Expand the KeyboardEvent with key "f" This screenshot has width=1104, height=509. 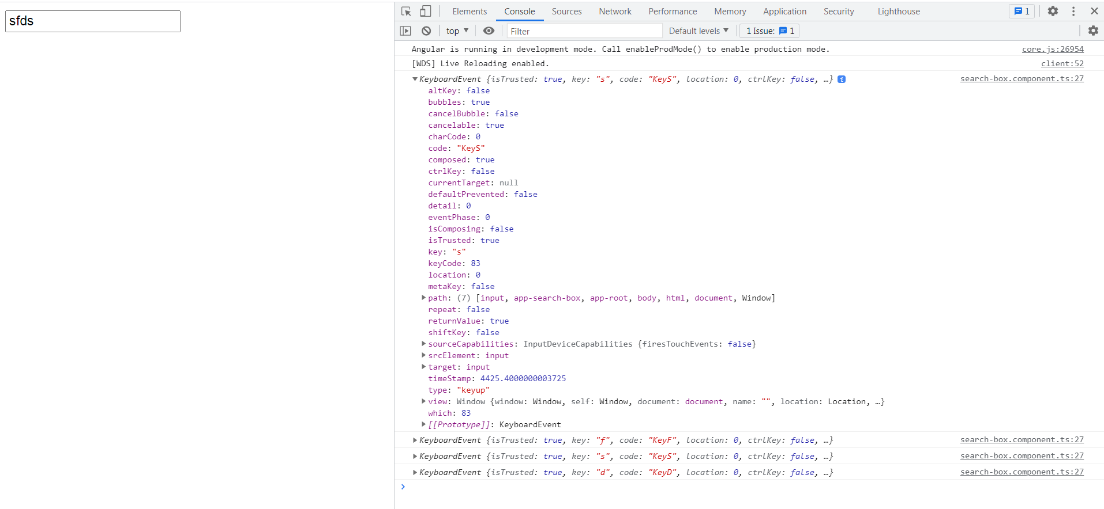coord(415,440)
